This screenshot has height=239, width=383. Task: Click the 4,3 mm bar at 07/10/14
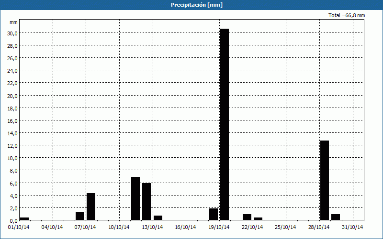coord(91,206)
